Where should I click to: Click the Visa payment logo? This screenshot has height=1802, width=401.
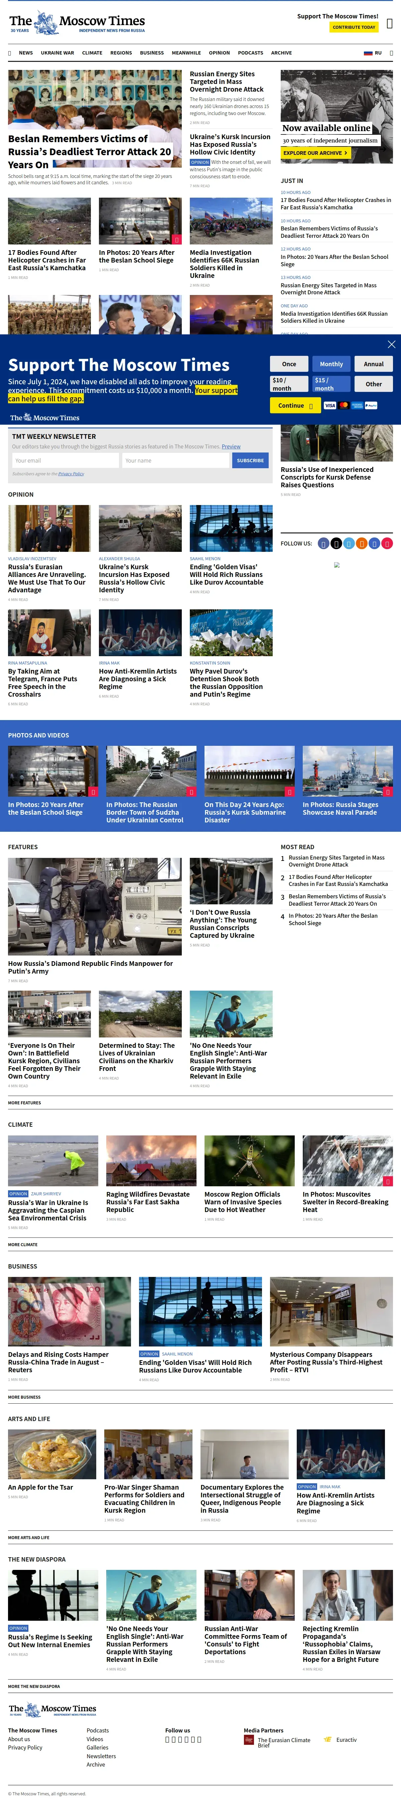[330, 405]
